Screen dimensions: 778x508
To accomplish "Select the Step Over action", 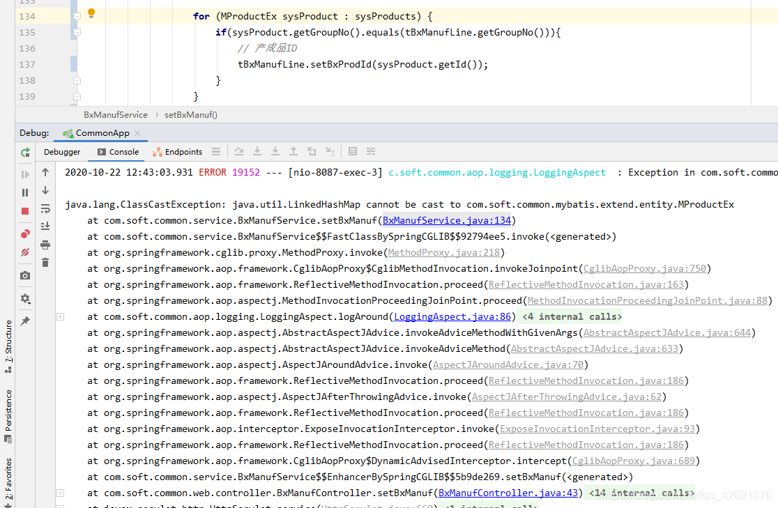I will (x=238, y=151).
